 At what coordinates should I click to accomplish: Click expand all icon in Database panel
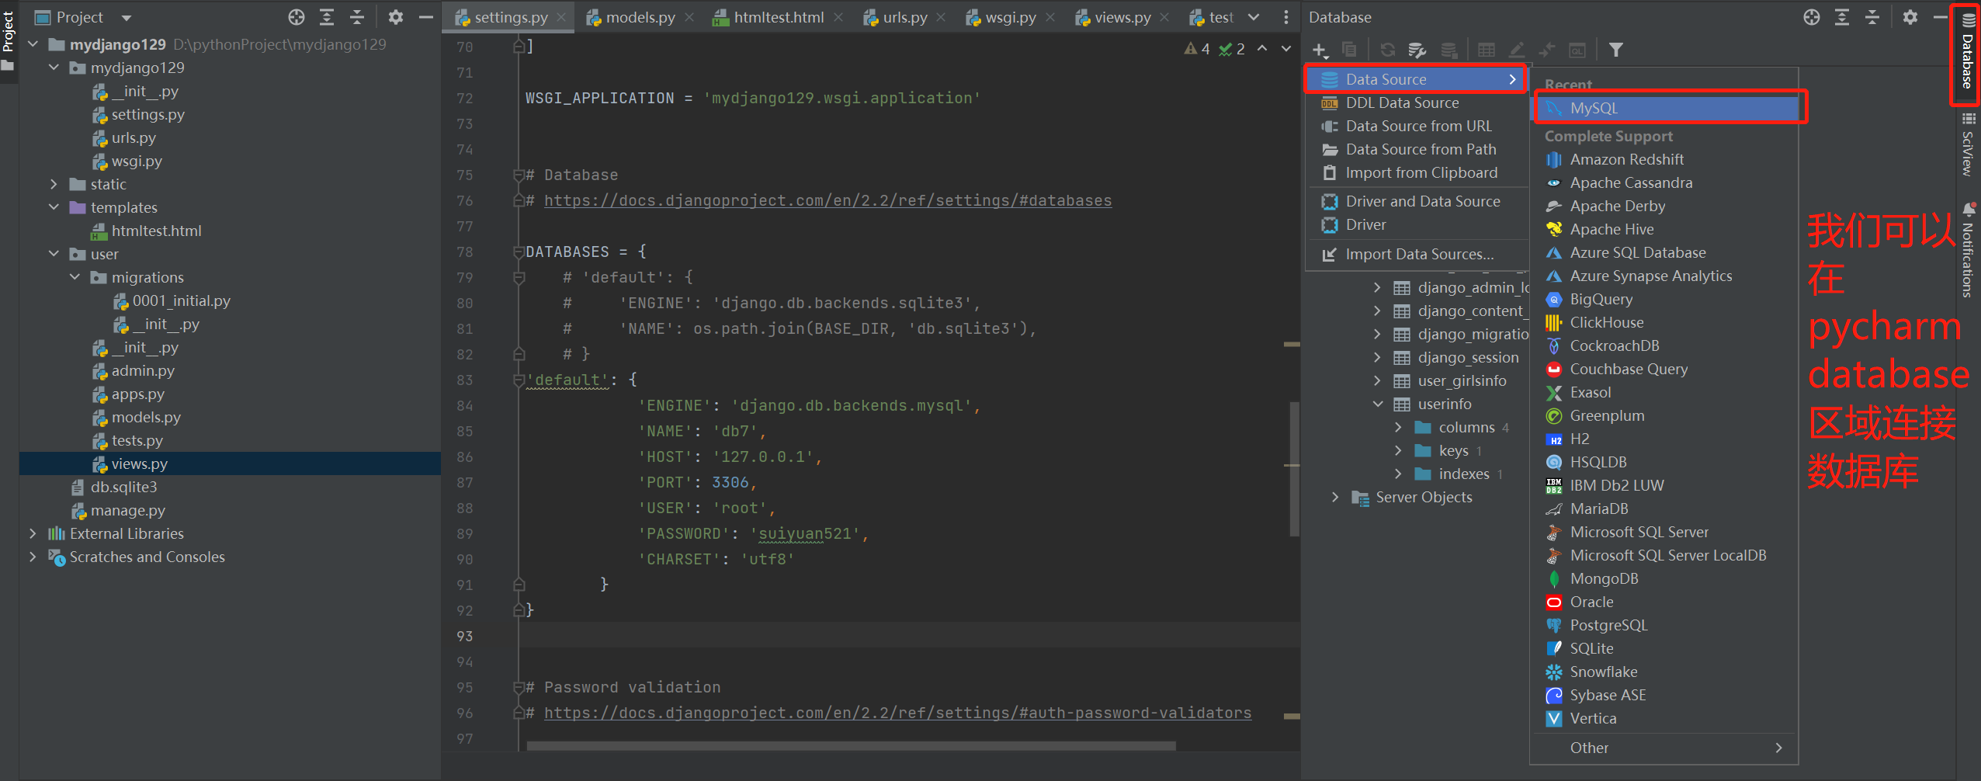click(x=1841, y=17)
